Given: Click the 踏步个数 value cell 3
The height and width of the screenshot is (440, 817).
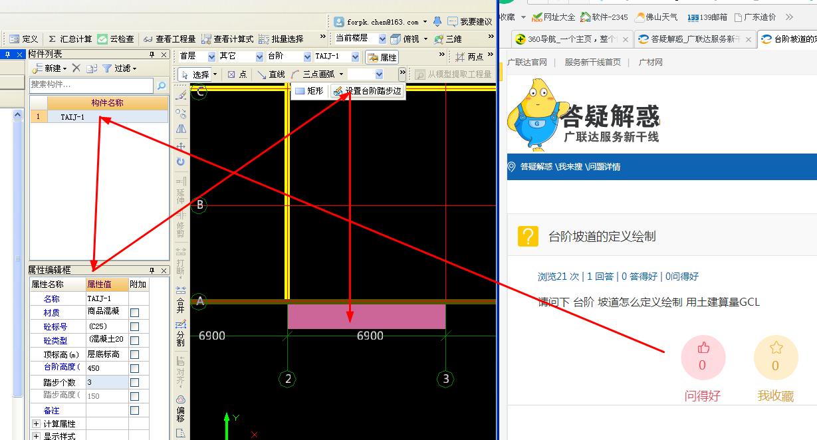Looking at the screenshot, I should click(106, 382).
